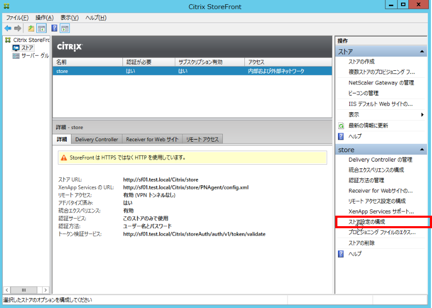The height and width of the screenshot is (308, 432).
Task: Switch to the Delivery Controller tab
Action: 96,140
